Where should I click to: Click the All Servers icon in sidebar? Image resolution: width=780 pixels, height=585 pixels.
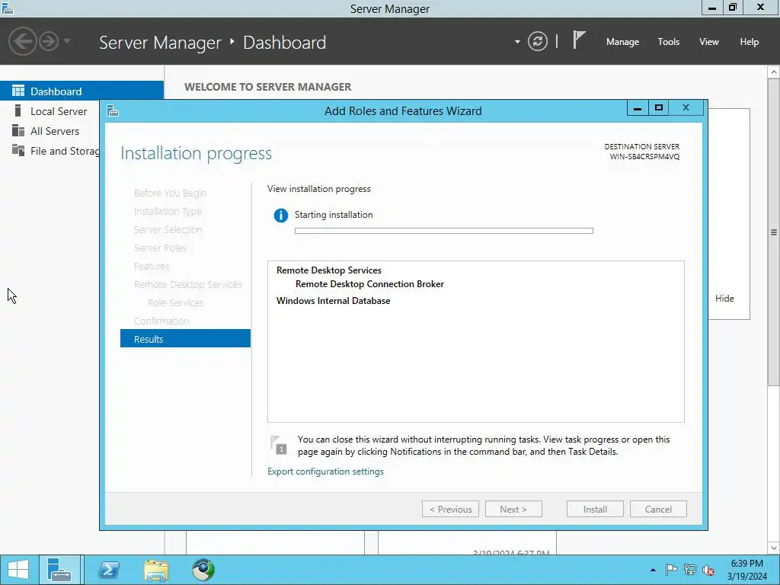18,131
